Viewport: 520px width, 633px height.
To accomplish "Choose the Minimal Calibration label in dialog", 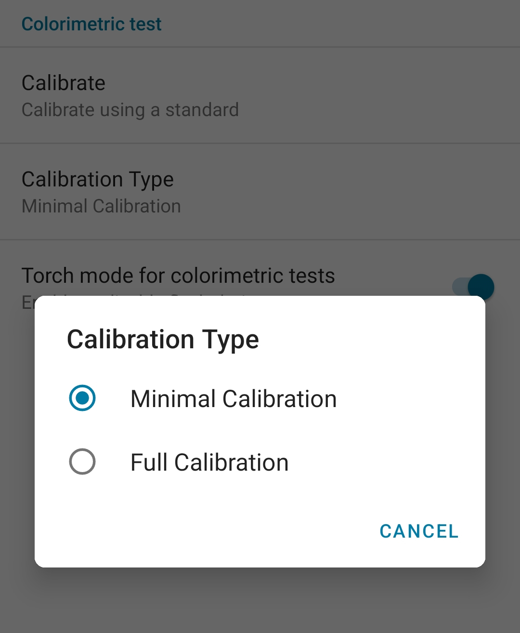I will tap(234, 399).
